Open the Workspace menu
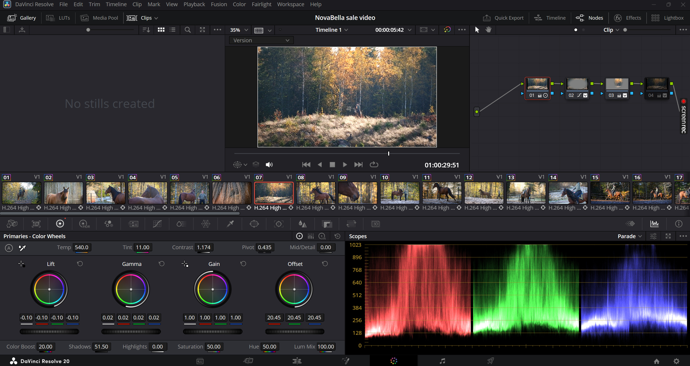The height and width of the screenshot is (366, 690). pos(291,4)
